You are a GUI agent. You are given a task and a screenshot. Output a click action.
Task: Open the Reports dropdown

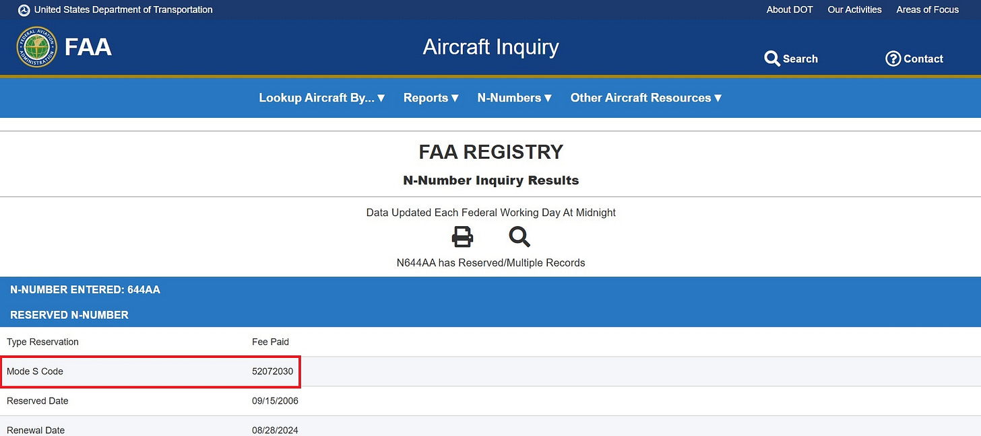point(431,98)
